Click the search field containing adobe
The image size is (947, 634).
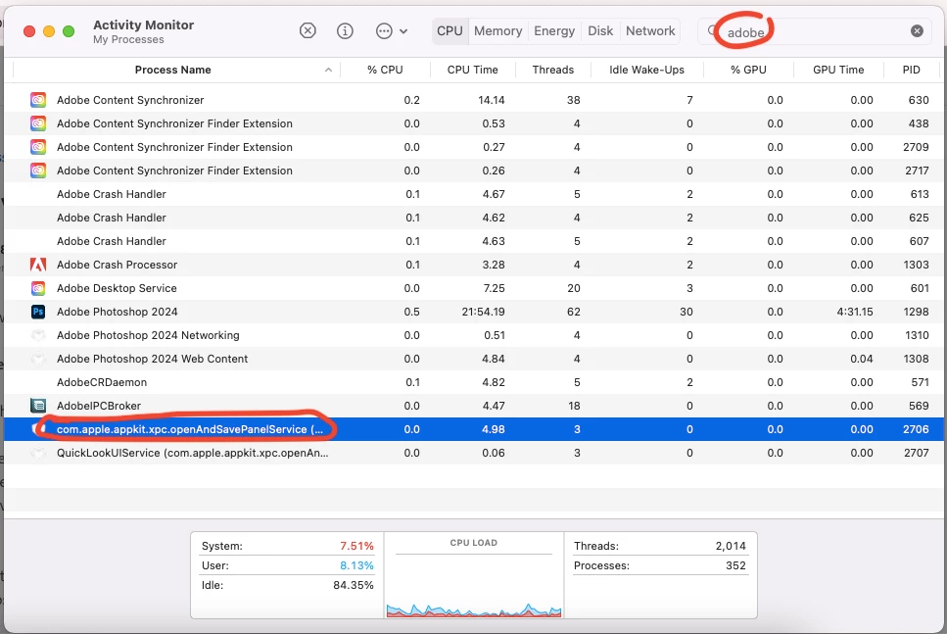tap(816, 30)
